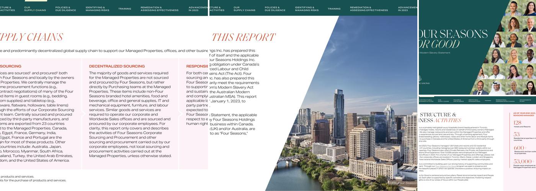Open Remediation & Assessing Effectiveness on leftmost page
536x191 pixels.
159,9
